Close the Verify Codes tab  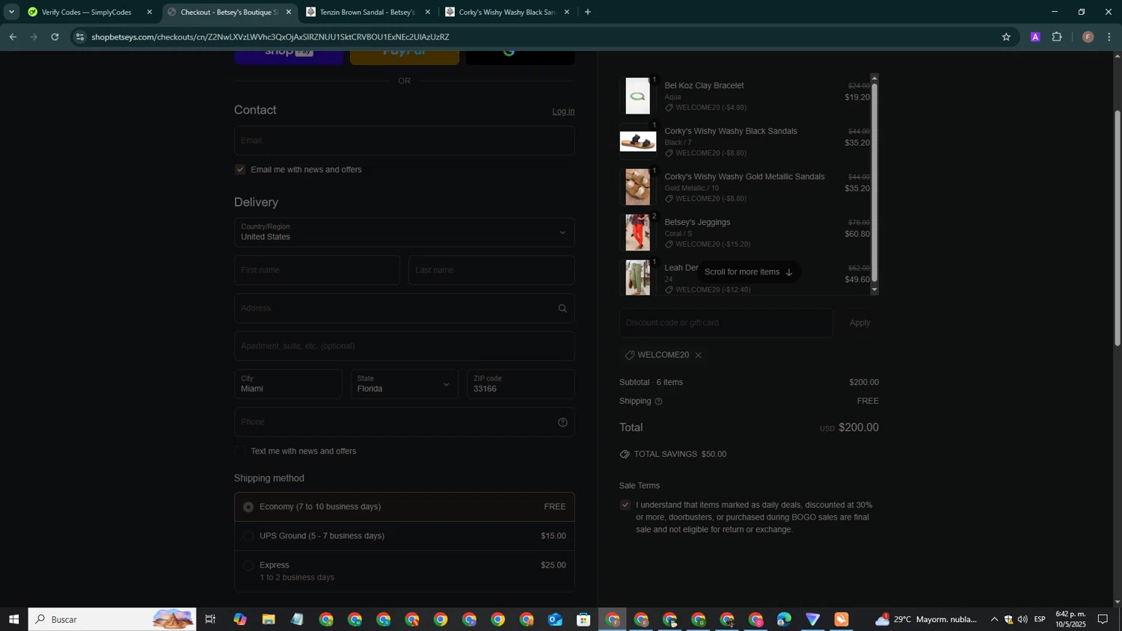pos(150,12)
